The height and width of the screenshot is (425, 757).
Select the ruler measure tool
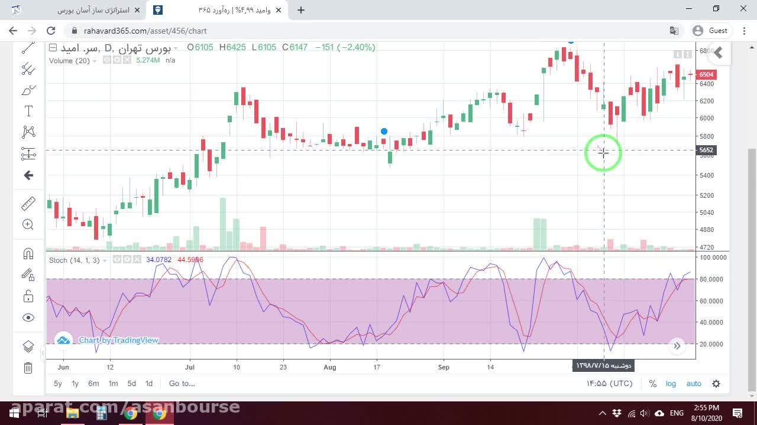(28, 204)
